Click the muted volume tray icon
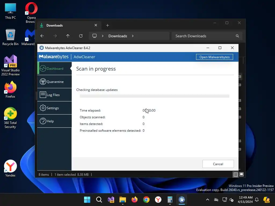The height and width of the screenshot is (206, 275). [x=231, y=200]
